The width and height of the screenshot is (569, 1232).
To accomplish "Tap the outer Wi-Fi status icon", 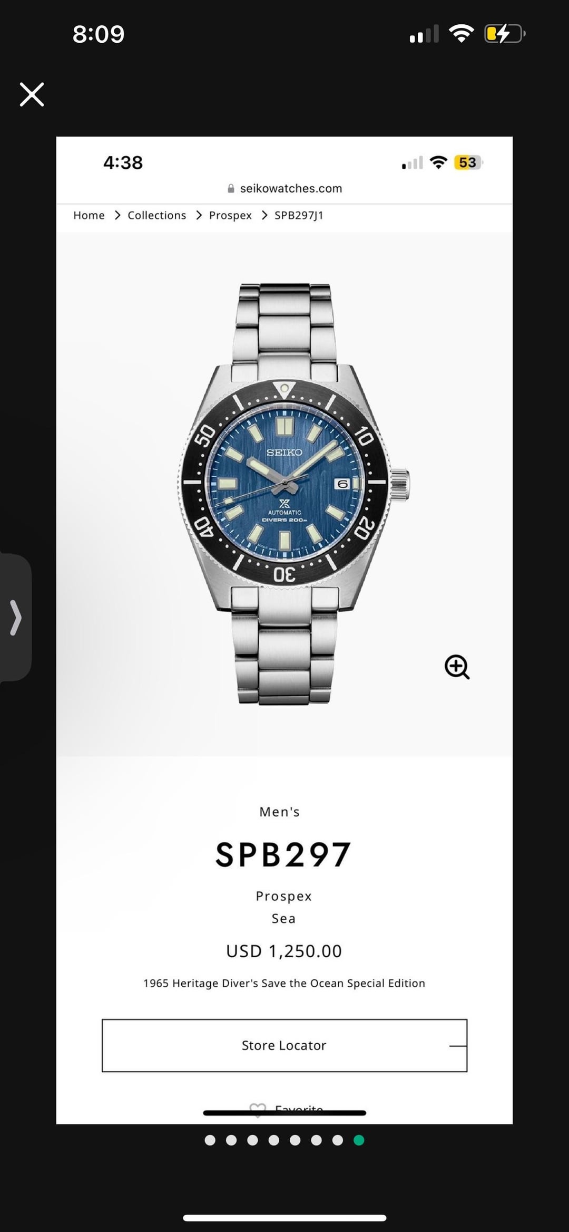I will point(462,34).
